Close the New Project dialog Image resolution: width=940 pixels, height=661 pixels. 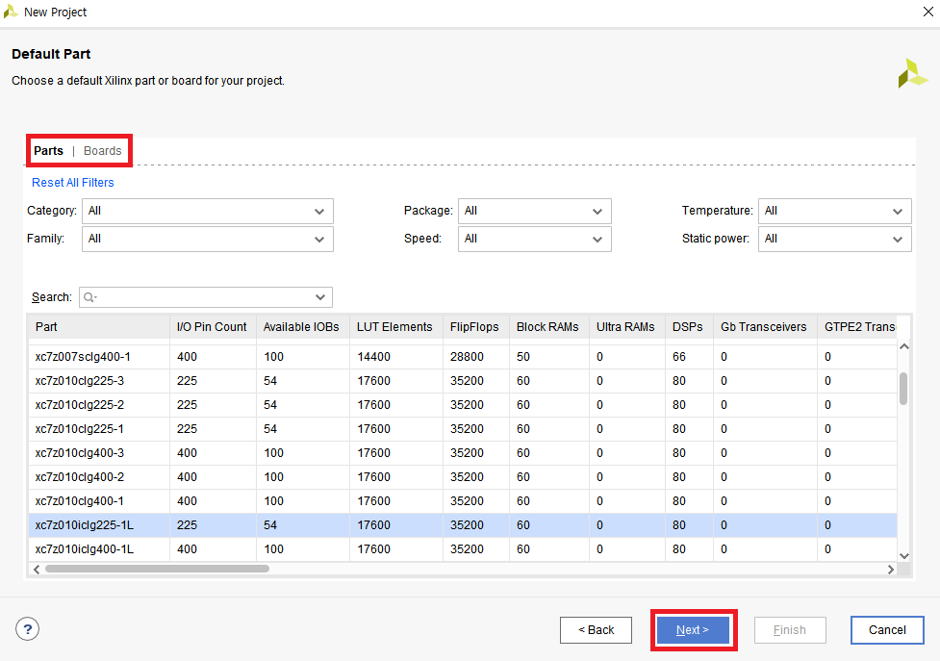point(928,12)
